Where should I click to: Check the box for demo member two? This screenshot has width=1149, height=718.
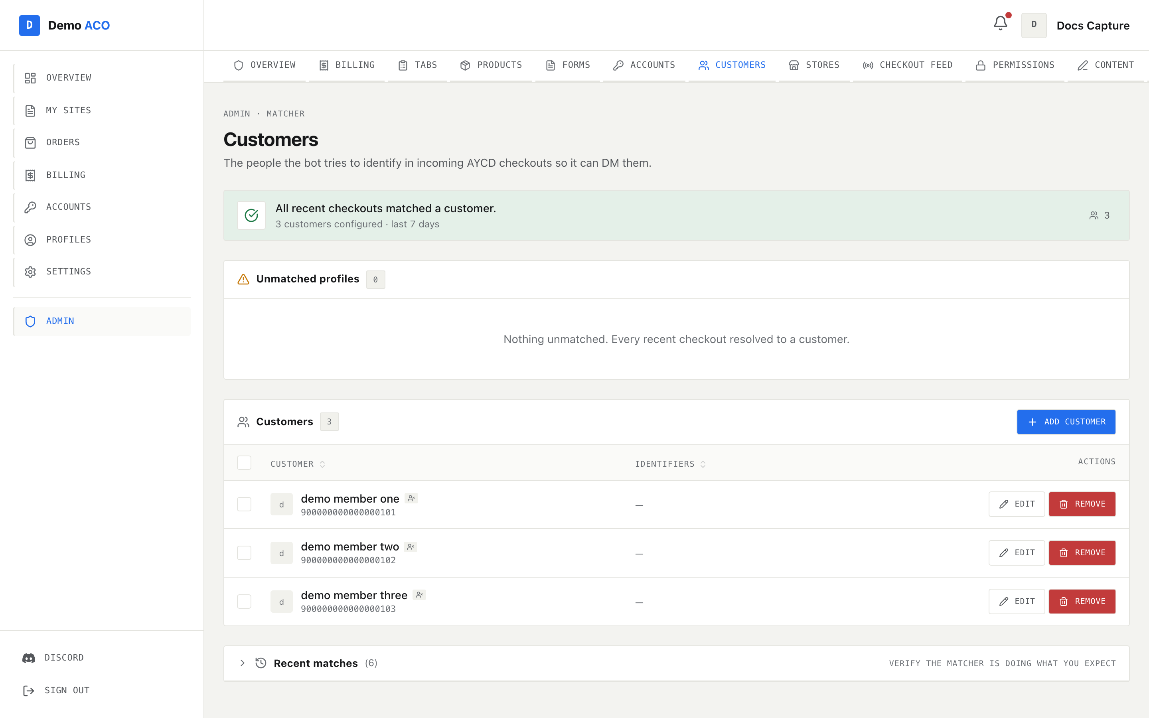pos(244,553)
